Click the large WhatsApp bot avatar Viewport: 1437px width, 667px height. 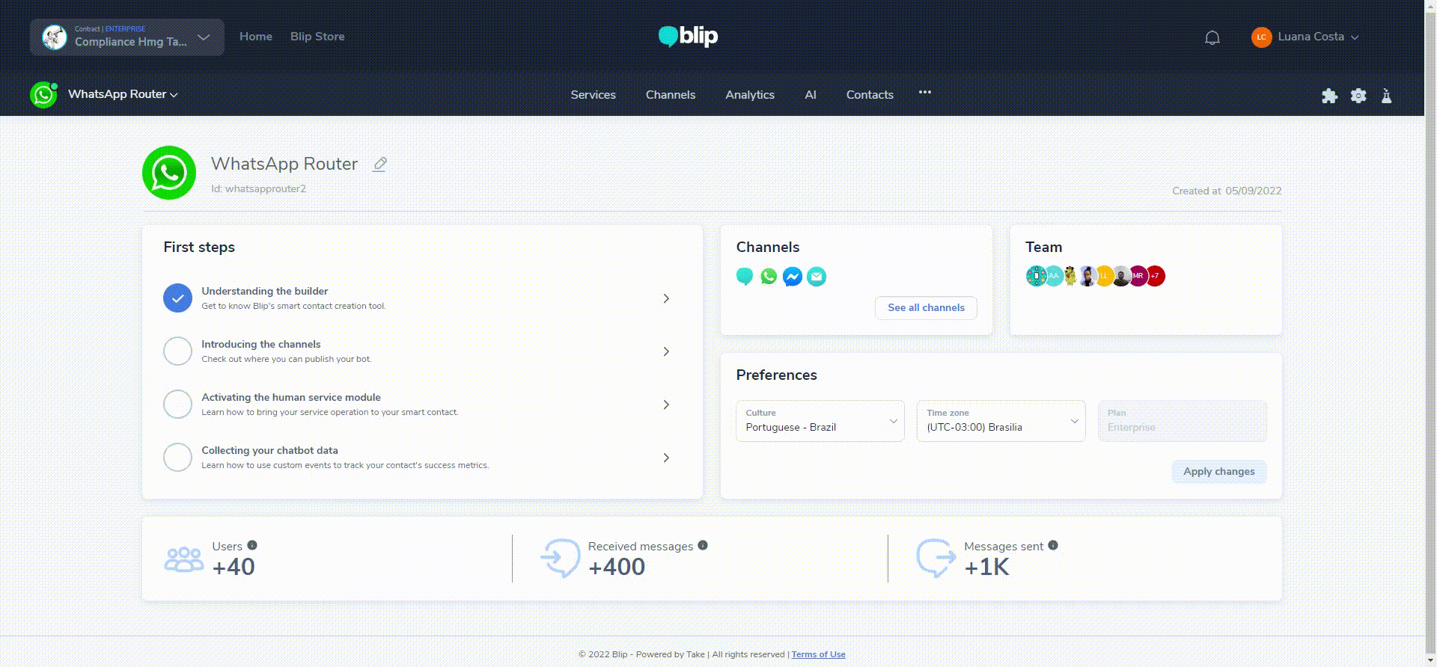coord(169,173)
